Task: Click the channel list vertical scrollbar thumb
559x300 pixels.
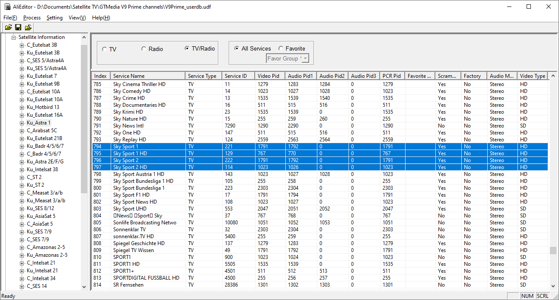Action: 553,251
